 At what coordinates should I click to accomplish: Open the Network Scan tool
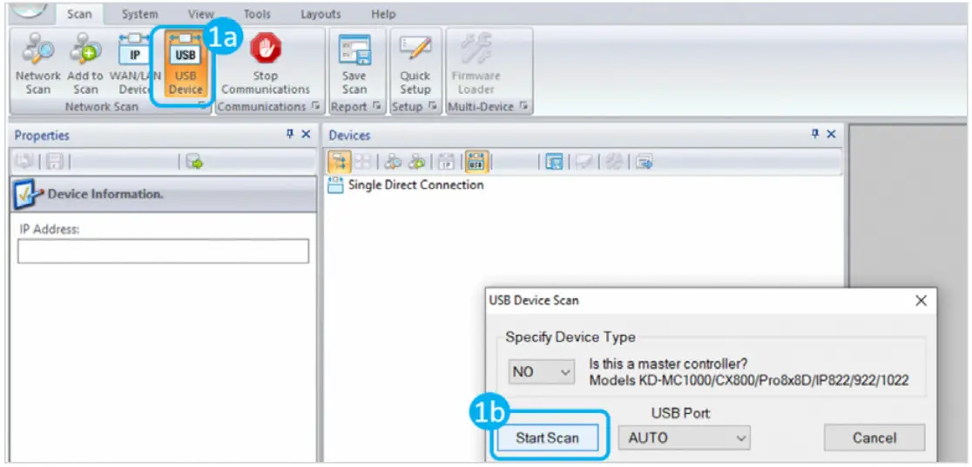pos(37,65)
